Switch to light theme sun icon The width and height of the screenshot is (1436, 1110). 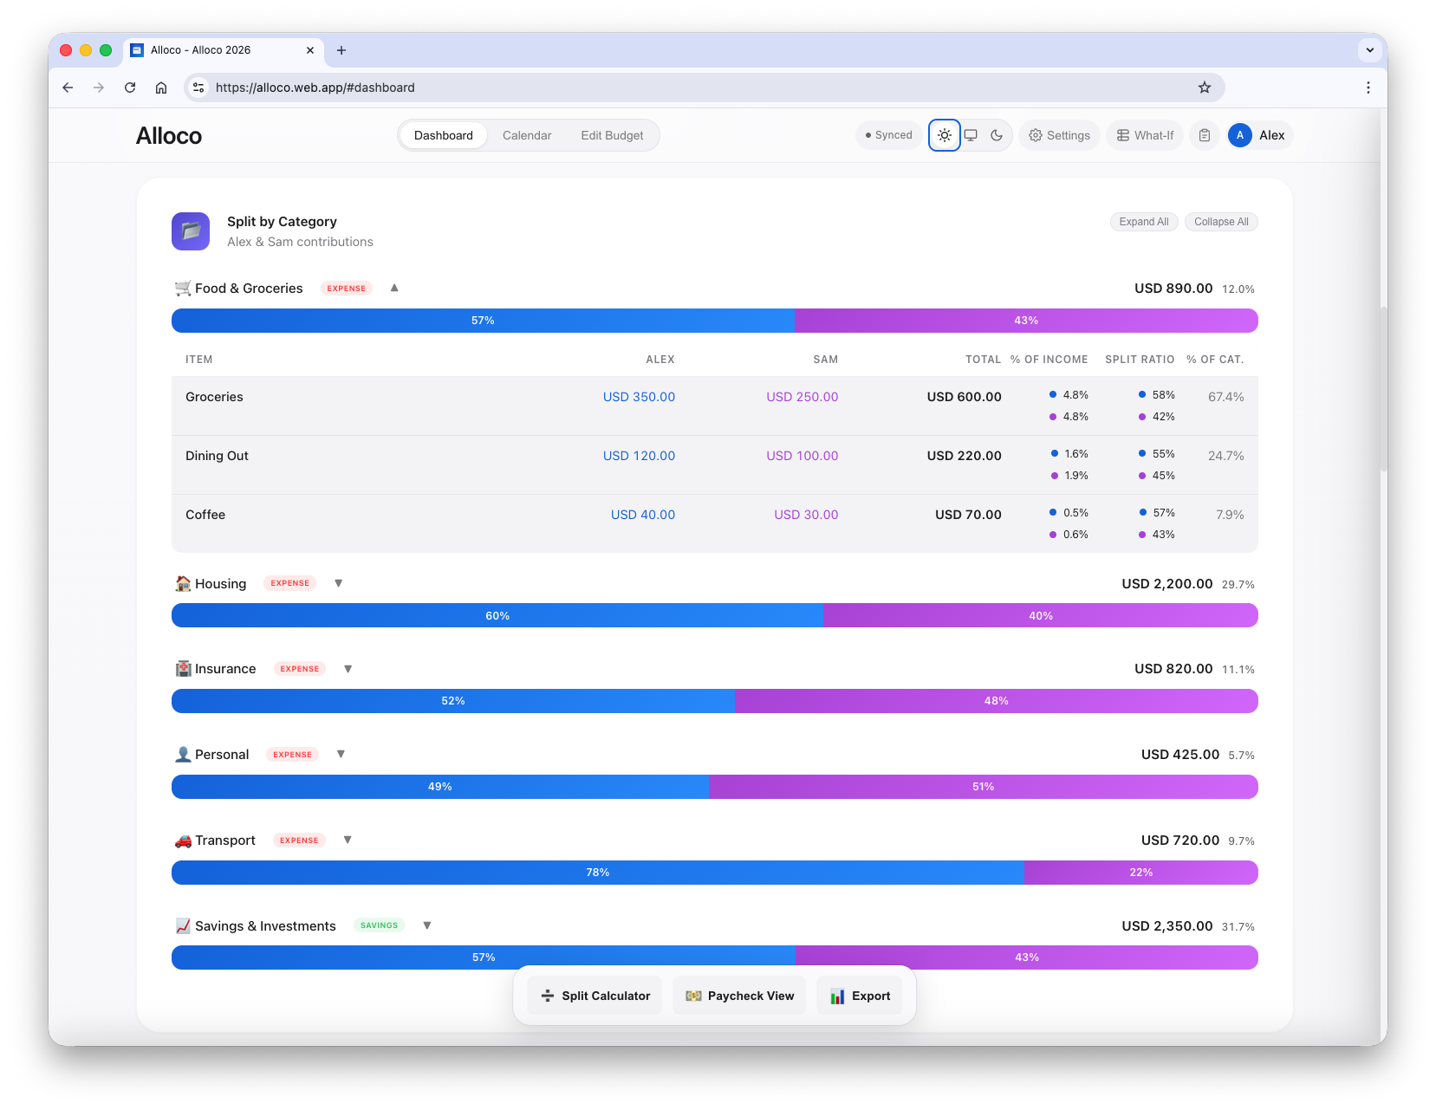pyautogui.click(x=944, y=135)
